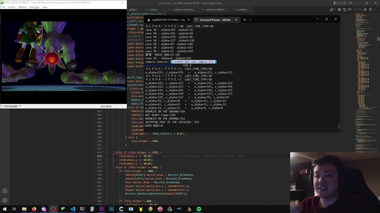Image resolution: width=380 pixels, height=213 pixels.
Task: Click the gear icon in editor toolbar
Action: click(340, 9)
